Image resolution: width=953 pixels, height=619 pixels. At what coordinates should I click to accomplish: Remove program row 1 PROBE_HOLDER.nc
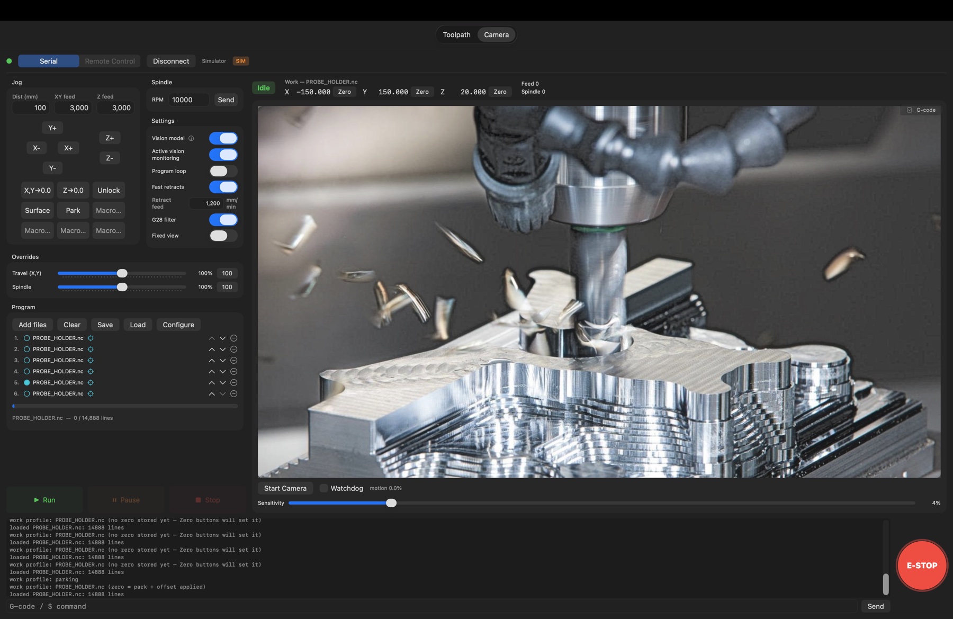[233, 338]
